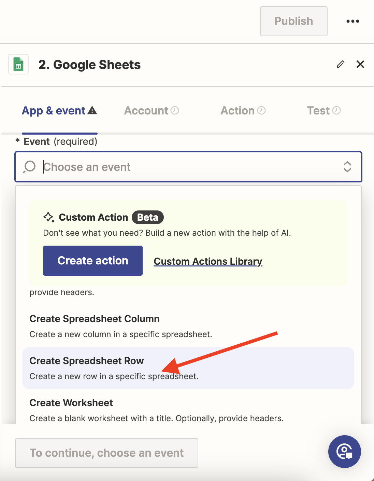Toggle the event dropdown chevron arrows
This screenshot has width=374, height=481.
coord(347,167)
